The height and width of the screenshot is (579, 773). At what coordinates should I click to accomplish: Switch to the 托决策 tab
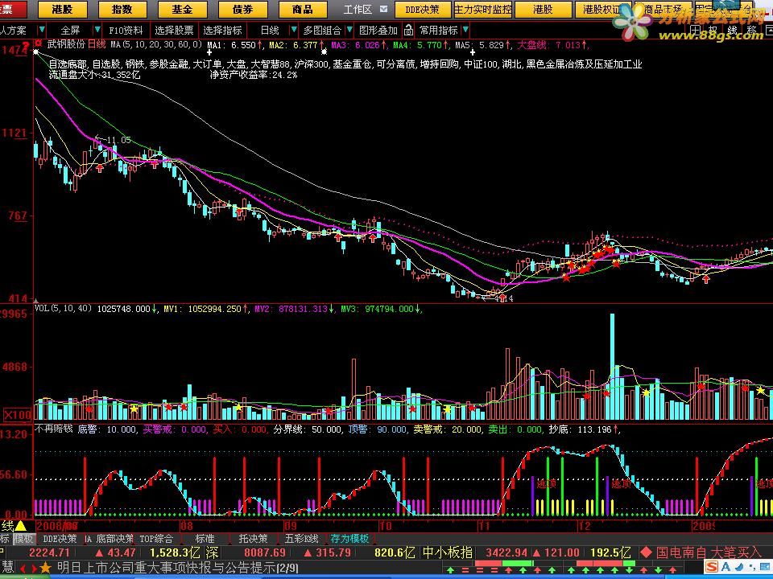pos(253,539)
